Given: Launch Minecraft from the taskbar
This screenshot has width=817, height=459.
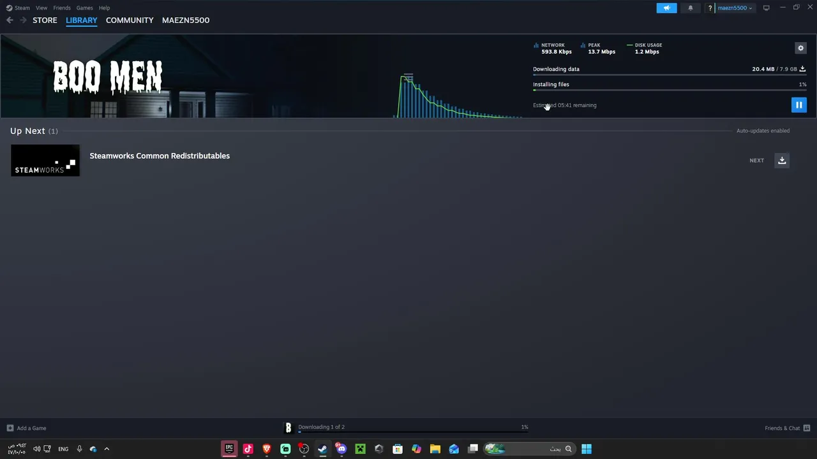Looking at the screenshot, I should 360,449.
